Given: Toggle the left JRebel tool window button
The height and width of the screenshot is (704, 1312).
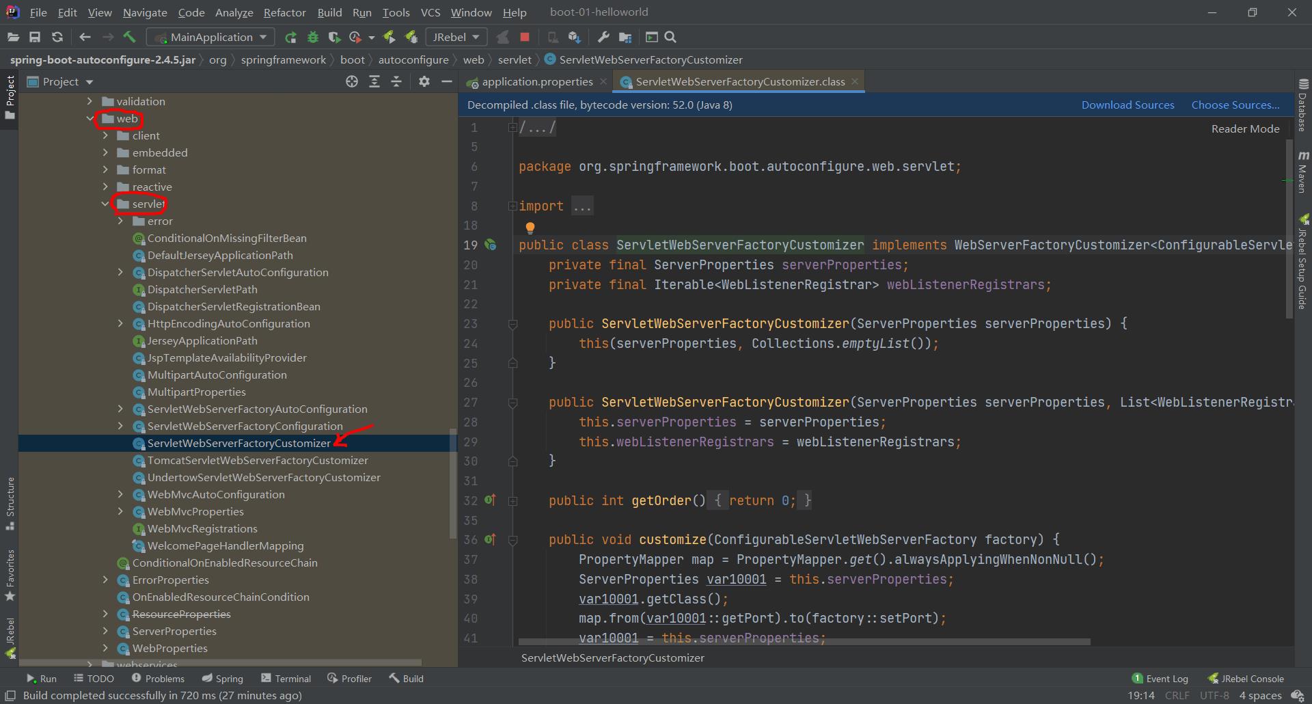Looking at the screenshot, I should tap(10, 638).
